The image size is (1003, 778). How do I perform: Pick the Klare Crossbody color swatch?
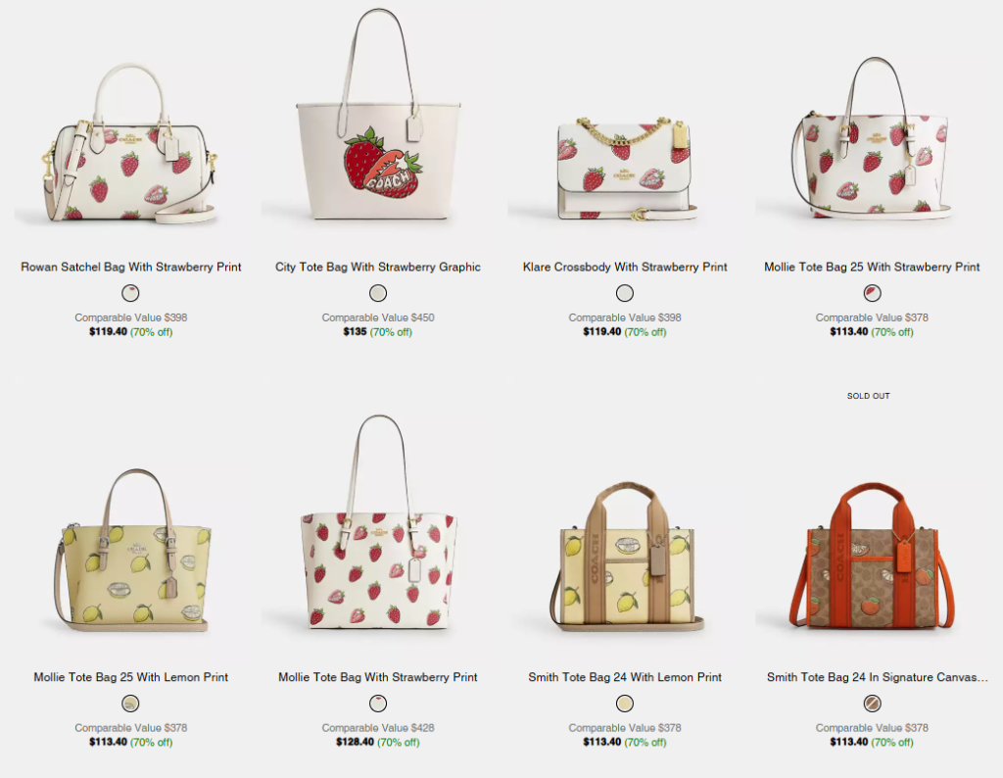coord(625,293)
